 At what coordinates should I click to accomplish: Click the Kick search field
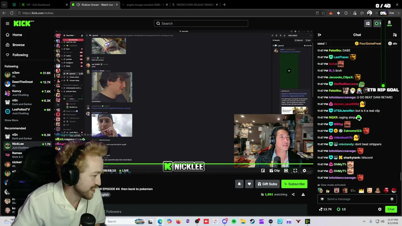click(201, 24)
